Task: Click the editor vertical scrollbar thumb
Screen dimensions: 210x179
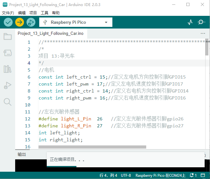Action: (207, 47)
